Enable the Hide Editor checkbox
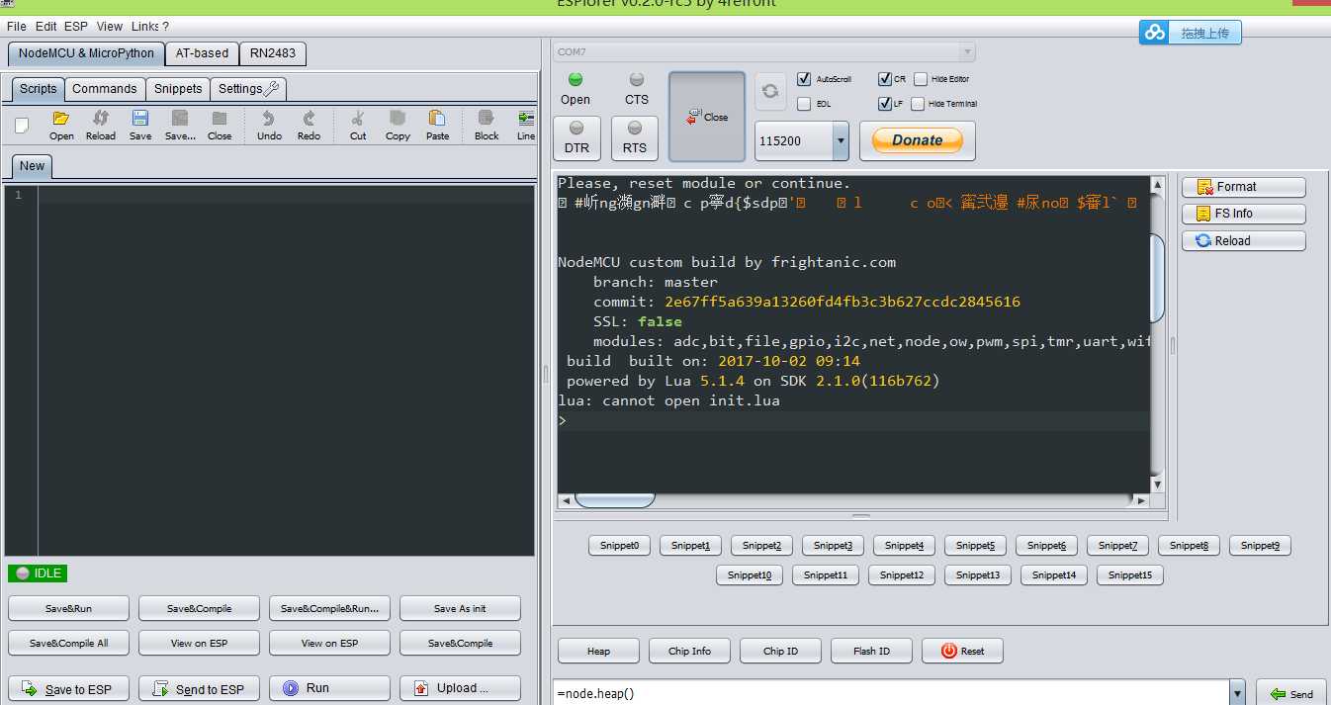 pos(921,79)
